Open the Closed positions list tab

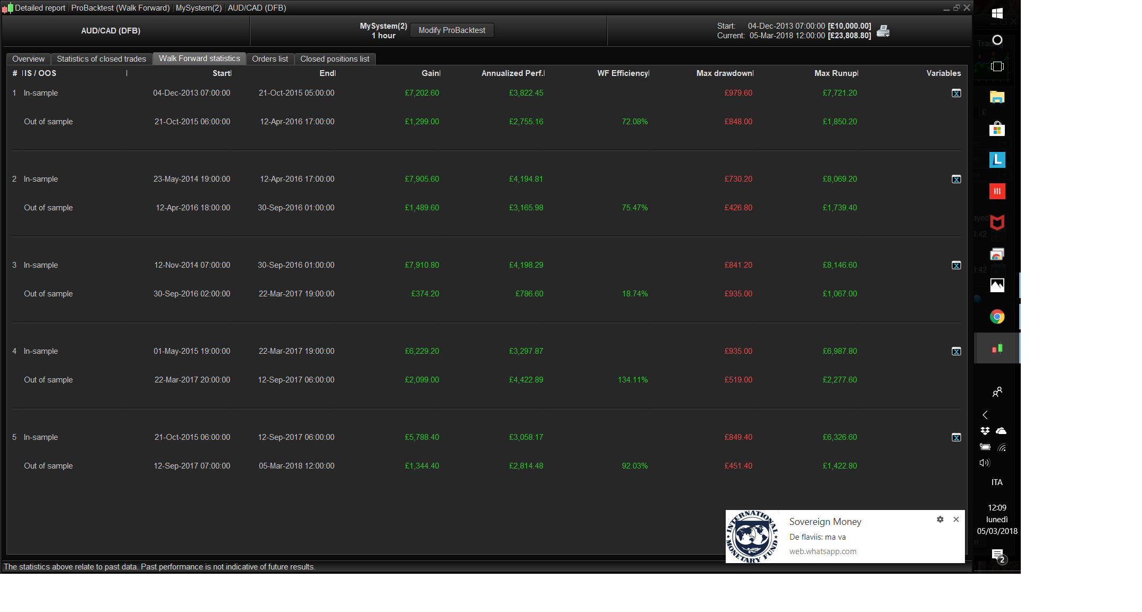(x=334, y=59)
